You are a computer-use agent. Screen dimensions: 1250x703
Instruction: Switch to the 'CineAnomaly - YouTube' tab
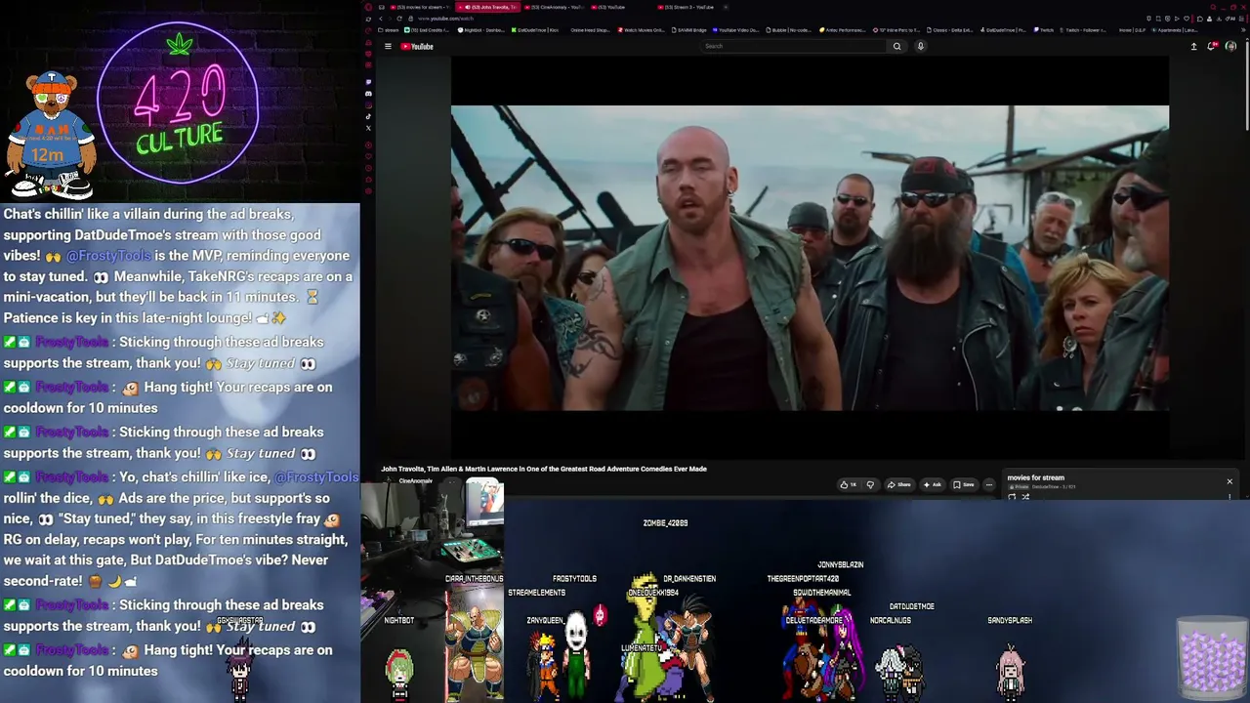(555, 7)
